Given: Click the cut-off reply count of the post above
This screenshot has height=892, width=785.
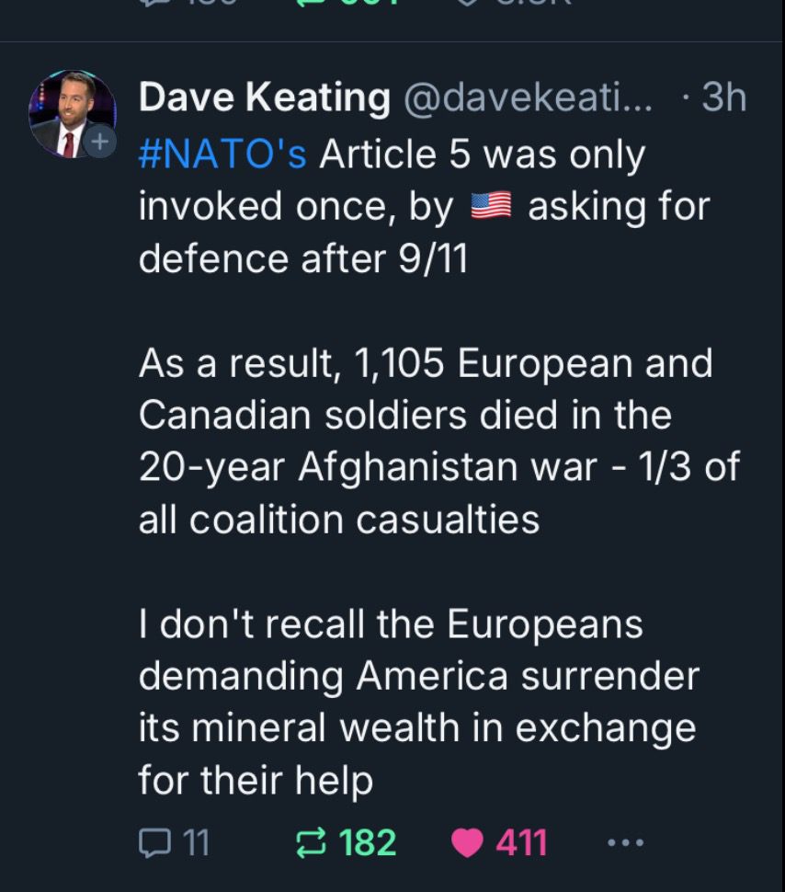Looking at the screenshot, I should click(212, 3).
